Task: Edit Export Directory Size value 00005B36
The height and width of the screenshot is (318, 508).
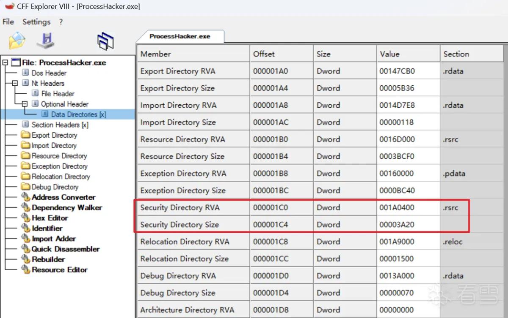Action: [409, 88]
